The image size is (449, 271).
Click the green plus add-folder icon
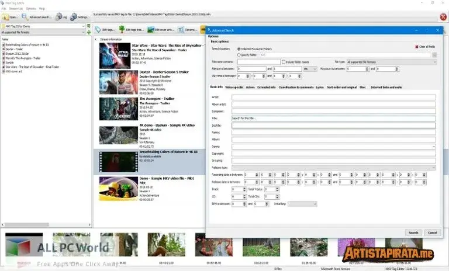click(89, 32)
